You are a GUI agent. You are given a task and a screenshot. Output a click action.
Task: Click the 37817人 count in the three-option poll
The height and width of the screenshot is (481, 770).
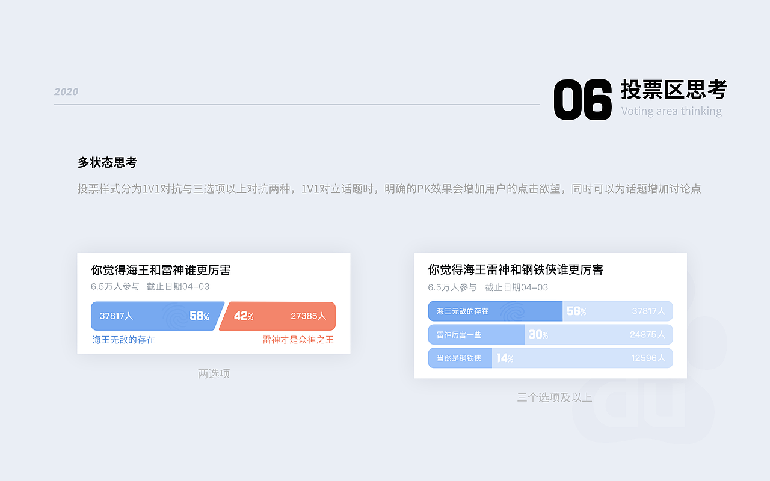click(x=648, y=311)
